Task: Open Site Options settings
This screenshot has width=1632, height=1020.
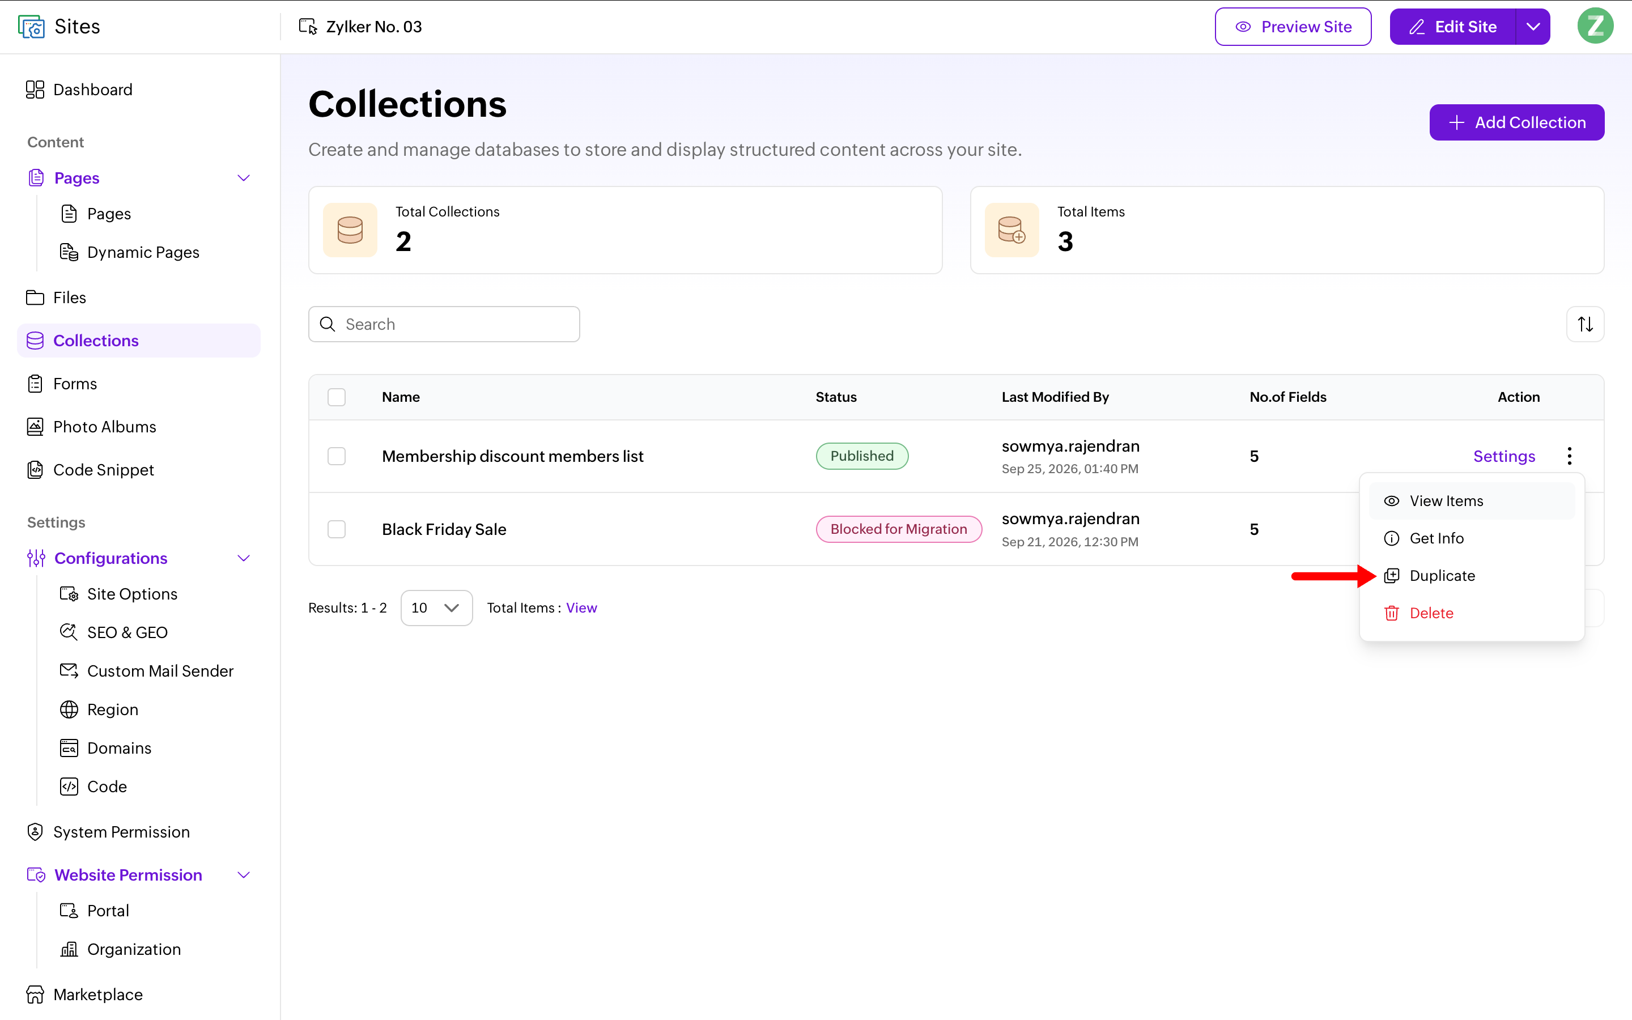Action: pyautogui.click(x=118, y=594)
